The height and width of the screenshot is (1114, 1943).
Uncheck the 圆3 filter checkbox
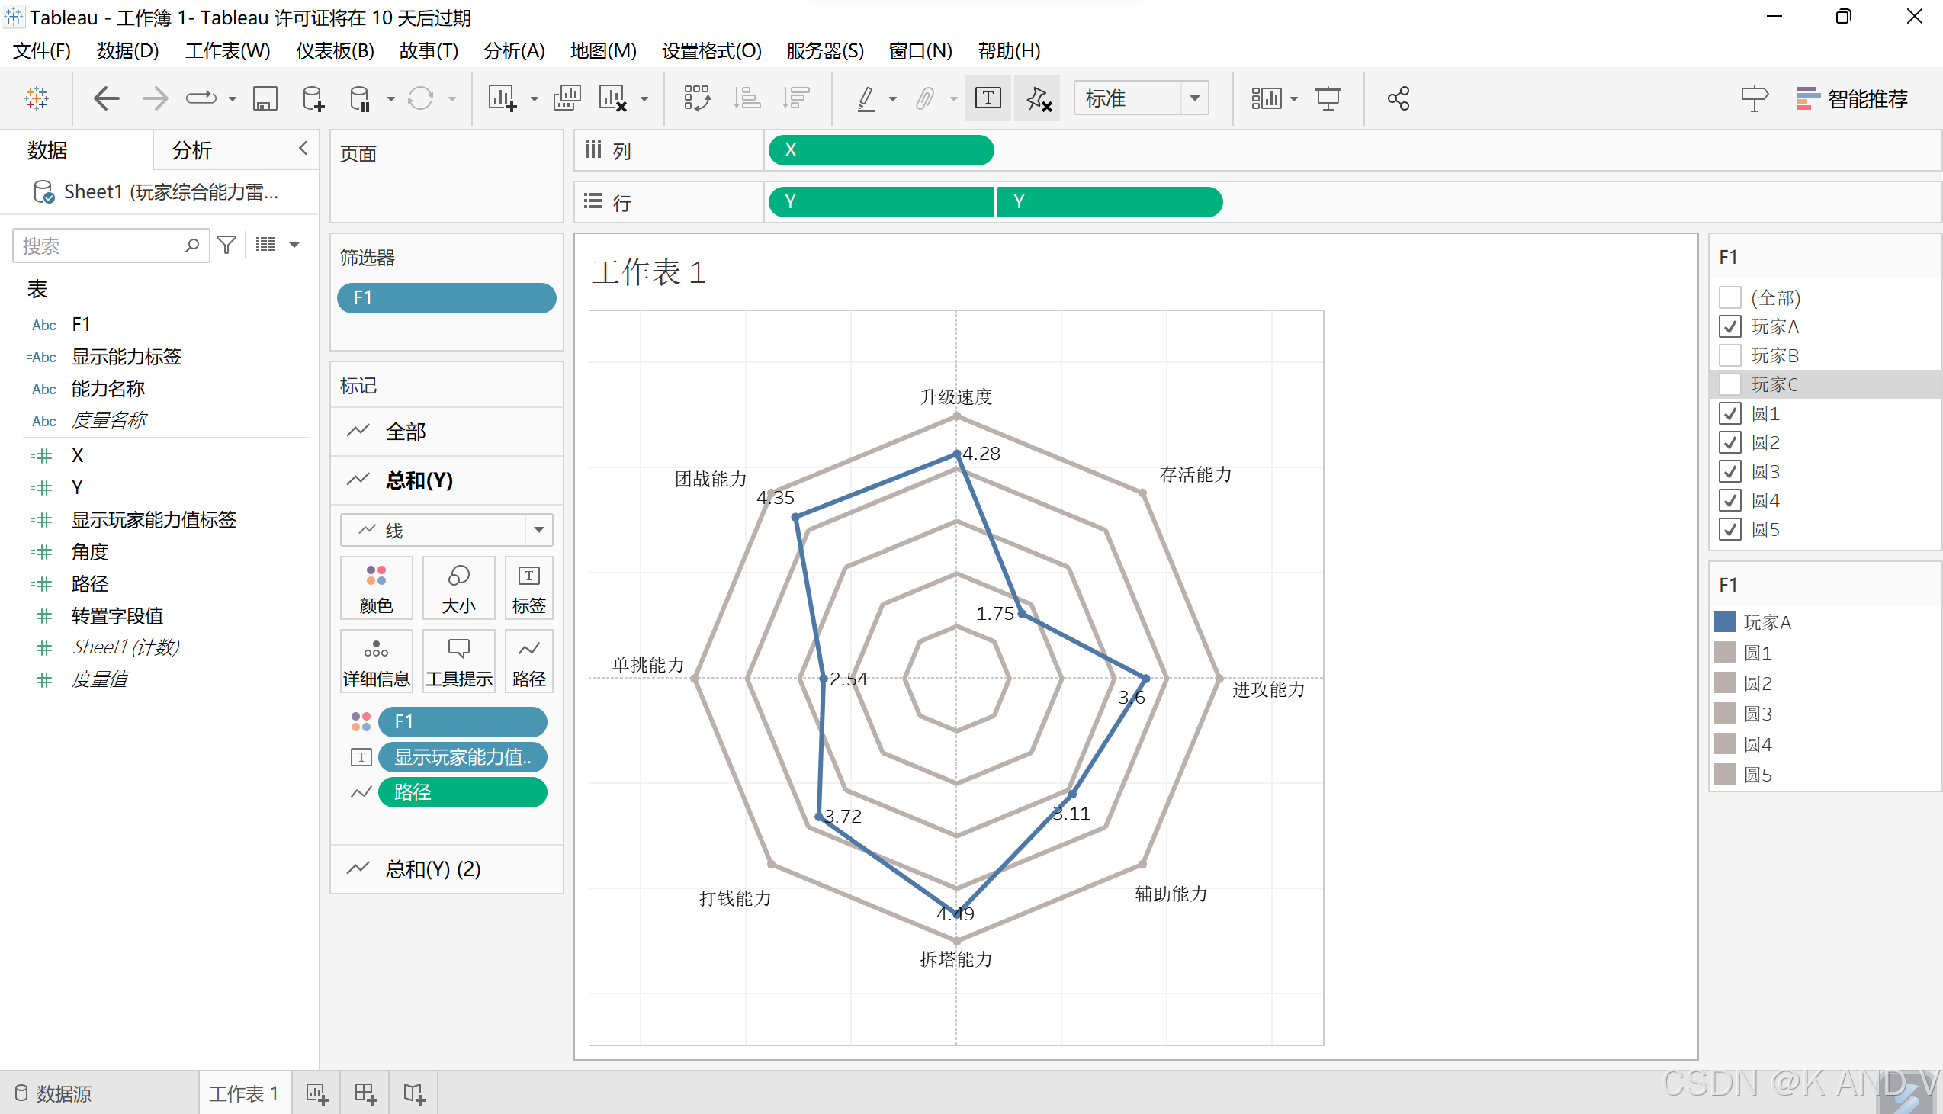coord(1729,471)
